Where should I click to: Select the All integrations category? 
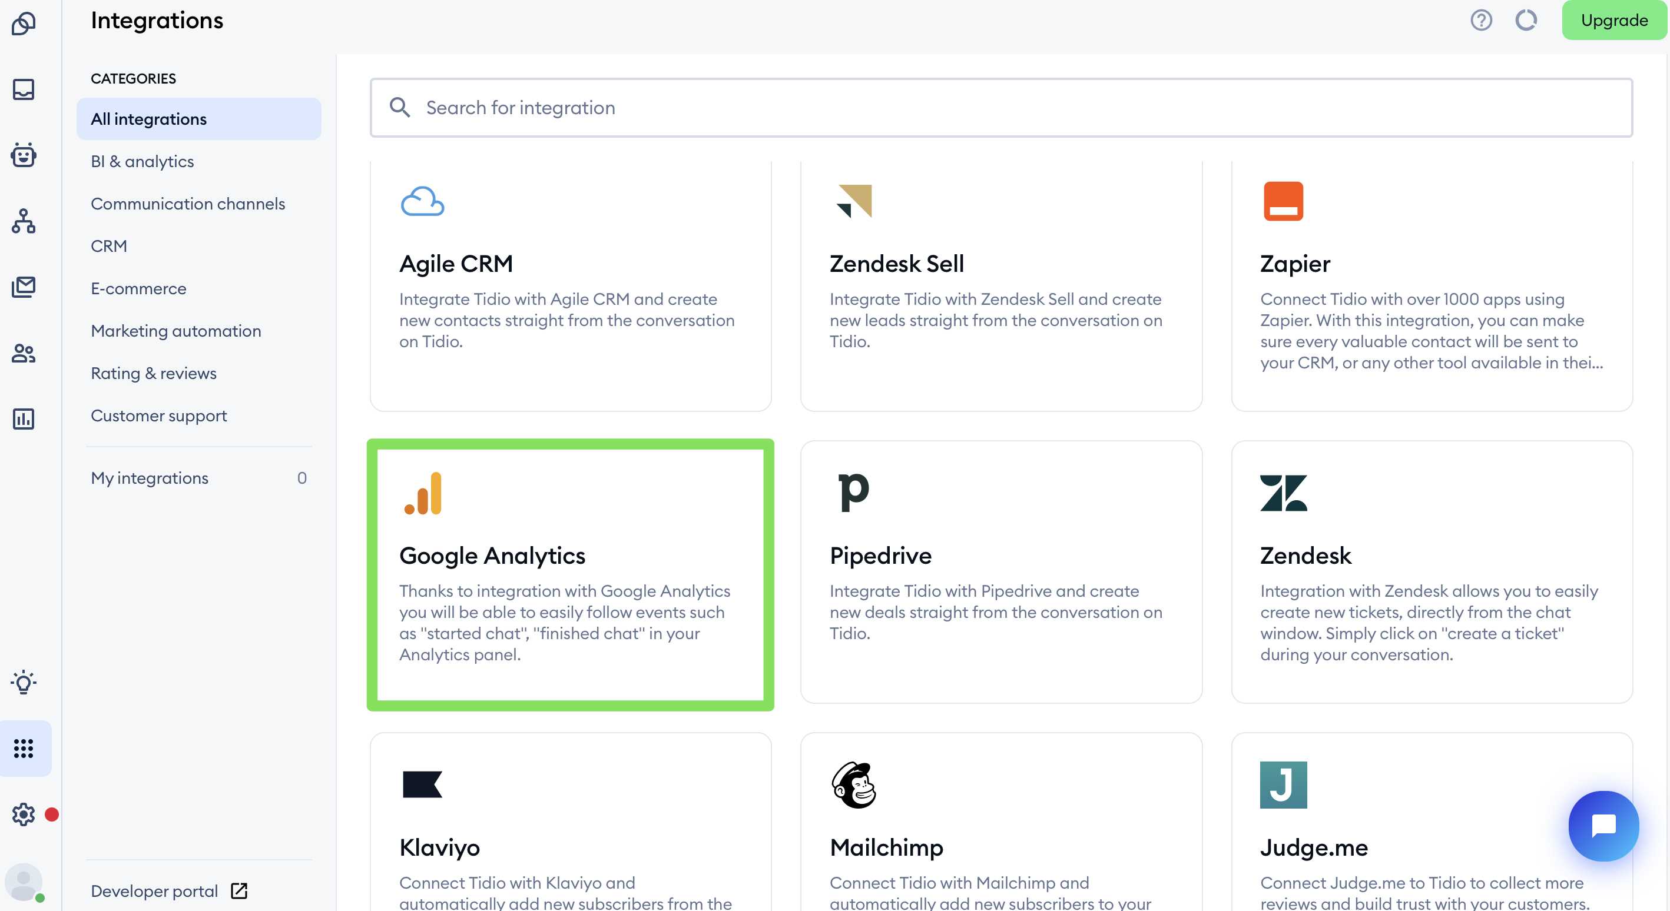coord(198,119)
